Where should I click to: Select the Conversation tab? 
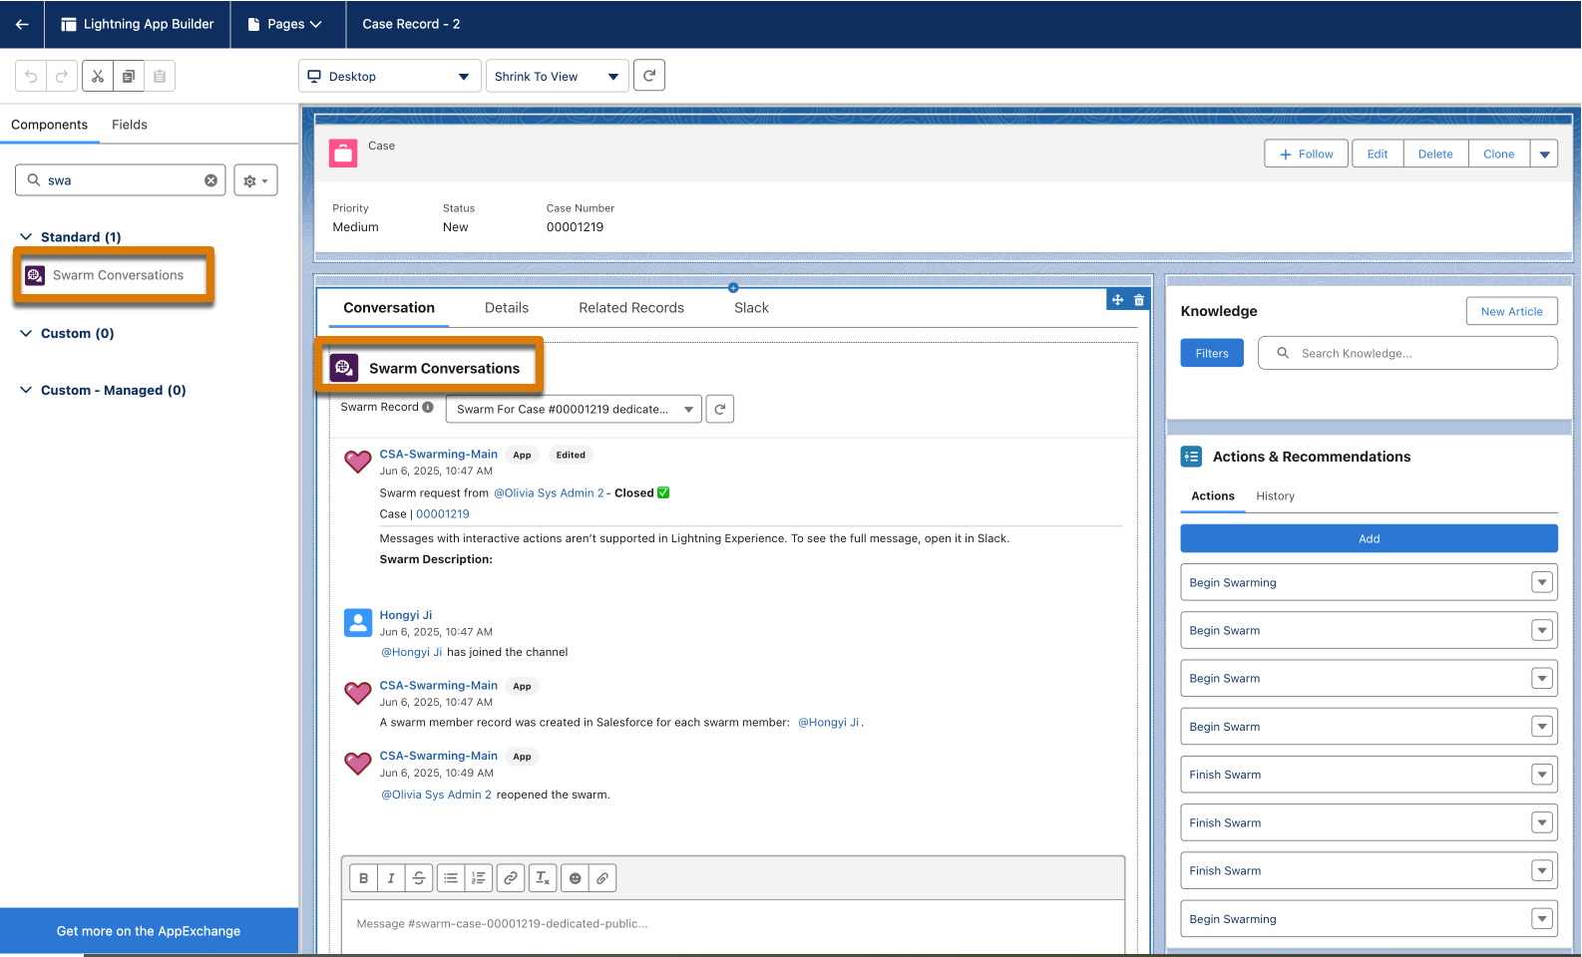point(389,308)
